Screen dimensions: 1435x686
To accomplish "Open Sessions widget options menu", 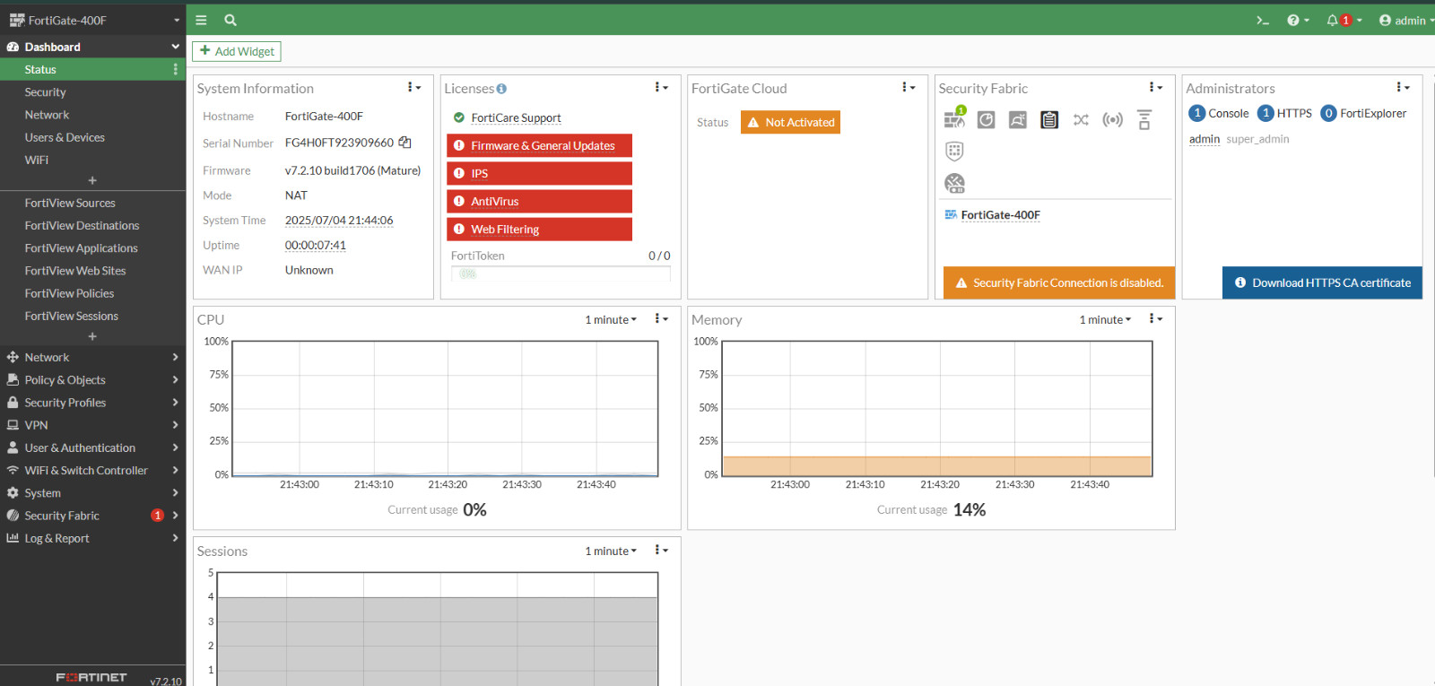I will [661, 551].
